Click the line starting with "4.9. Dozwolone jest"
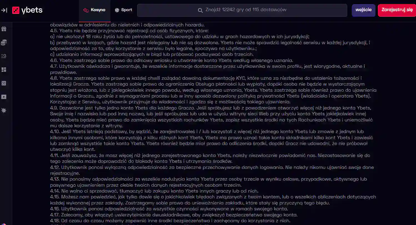Screen dimensions: 416x225 pyautogui.click(x=210, y=108)
